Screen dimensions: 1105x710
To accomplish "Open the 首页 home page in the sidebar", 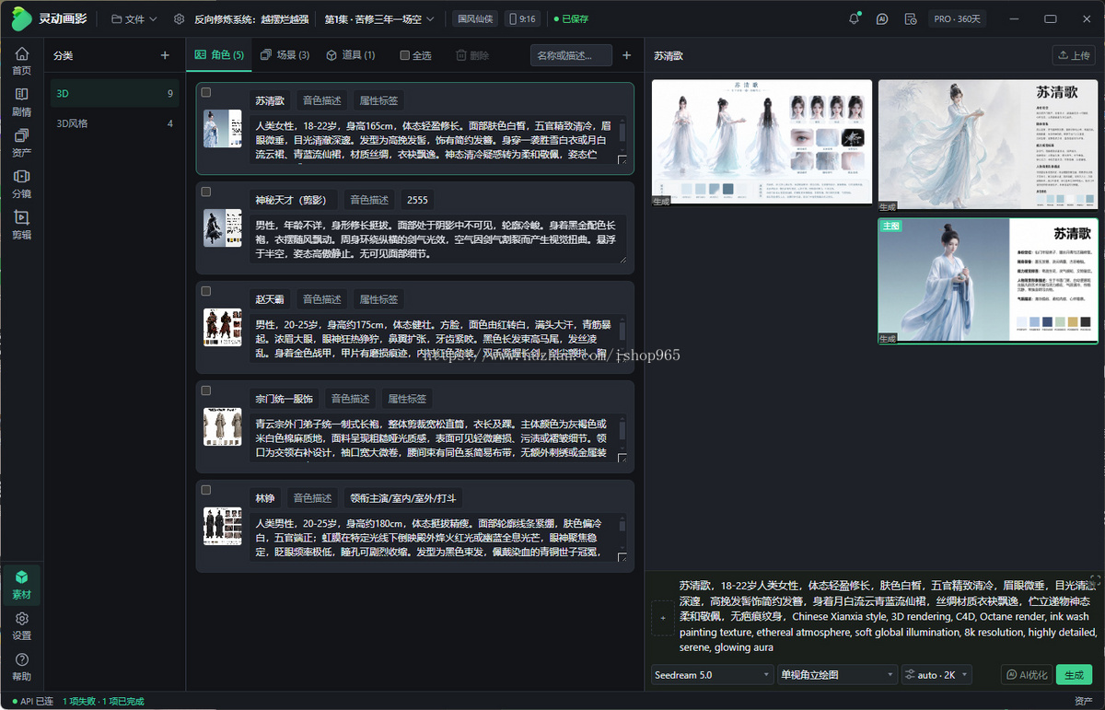I will pos(21,61).
